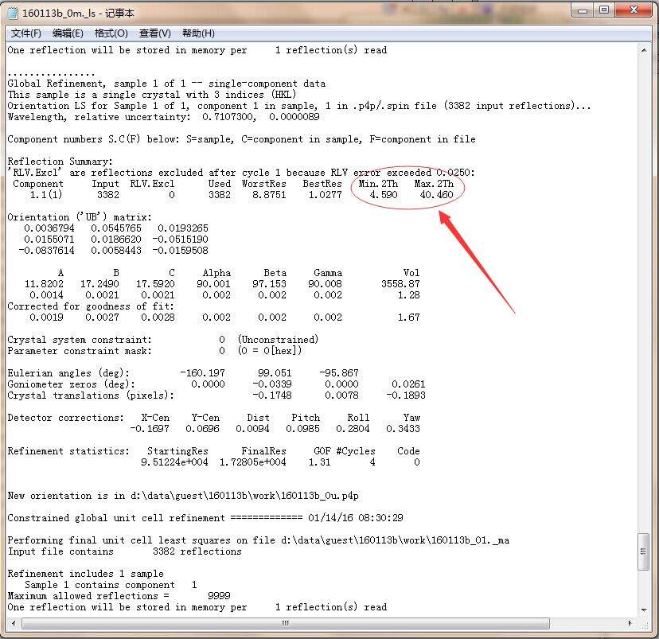659x639 pixels.
Task: Click the B axis value 17.2490
Action: pos(99,284)
